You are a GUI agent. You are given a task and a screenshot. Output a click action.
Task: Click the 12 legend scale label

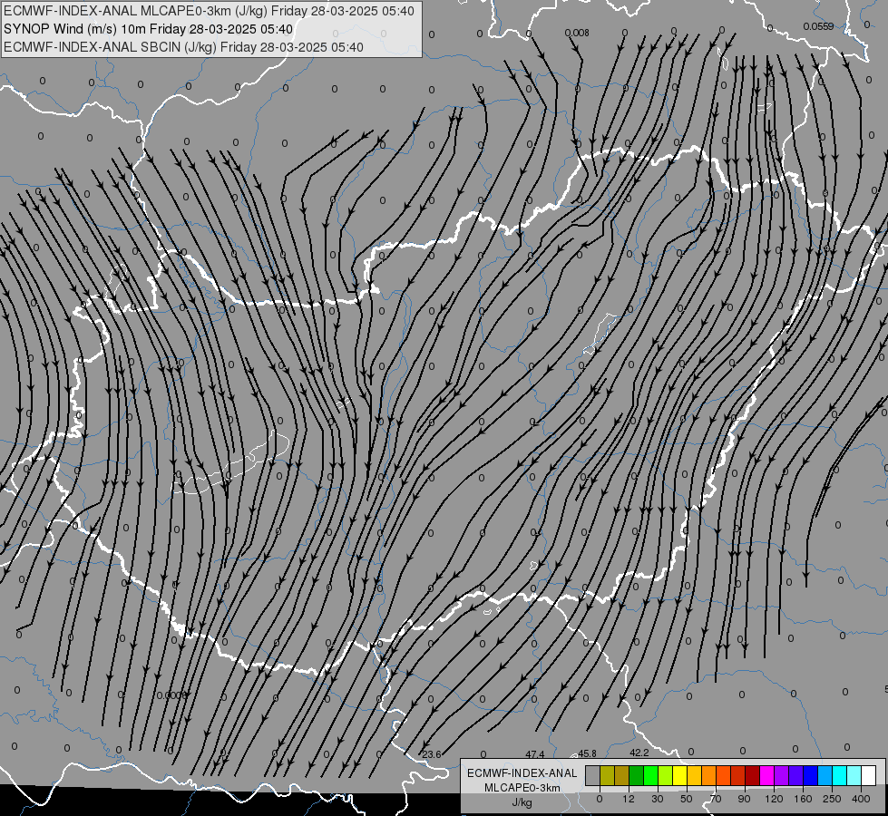point(629,799)
